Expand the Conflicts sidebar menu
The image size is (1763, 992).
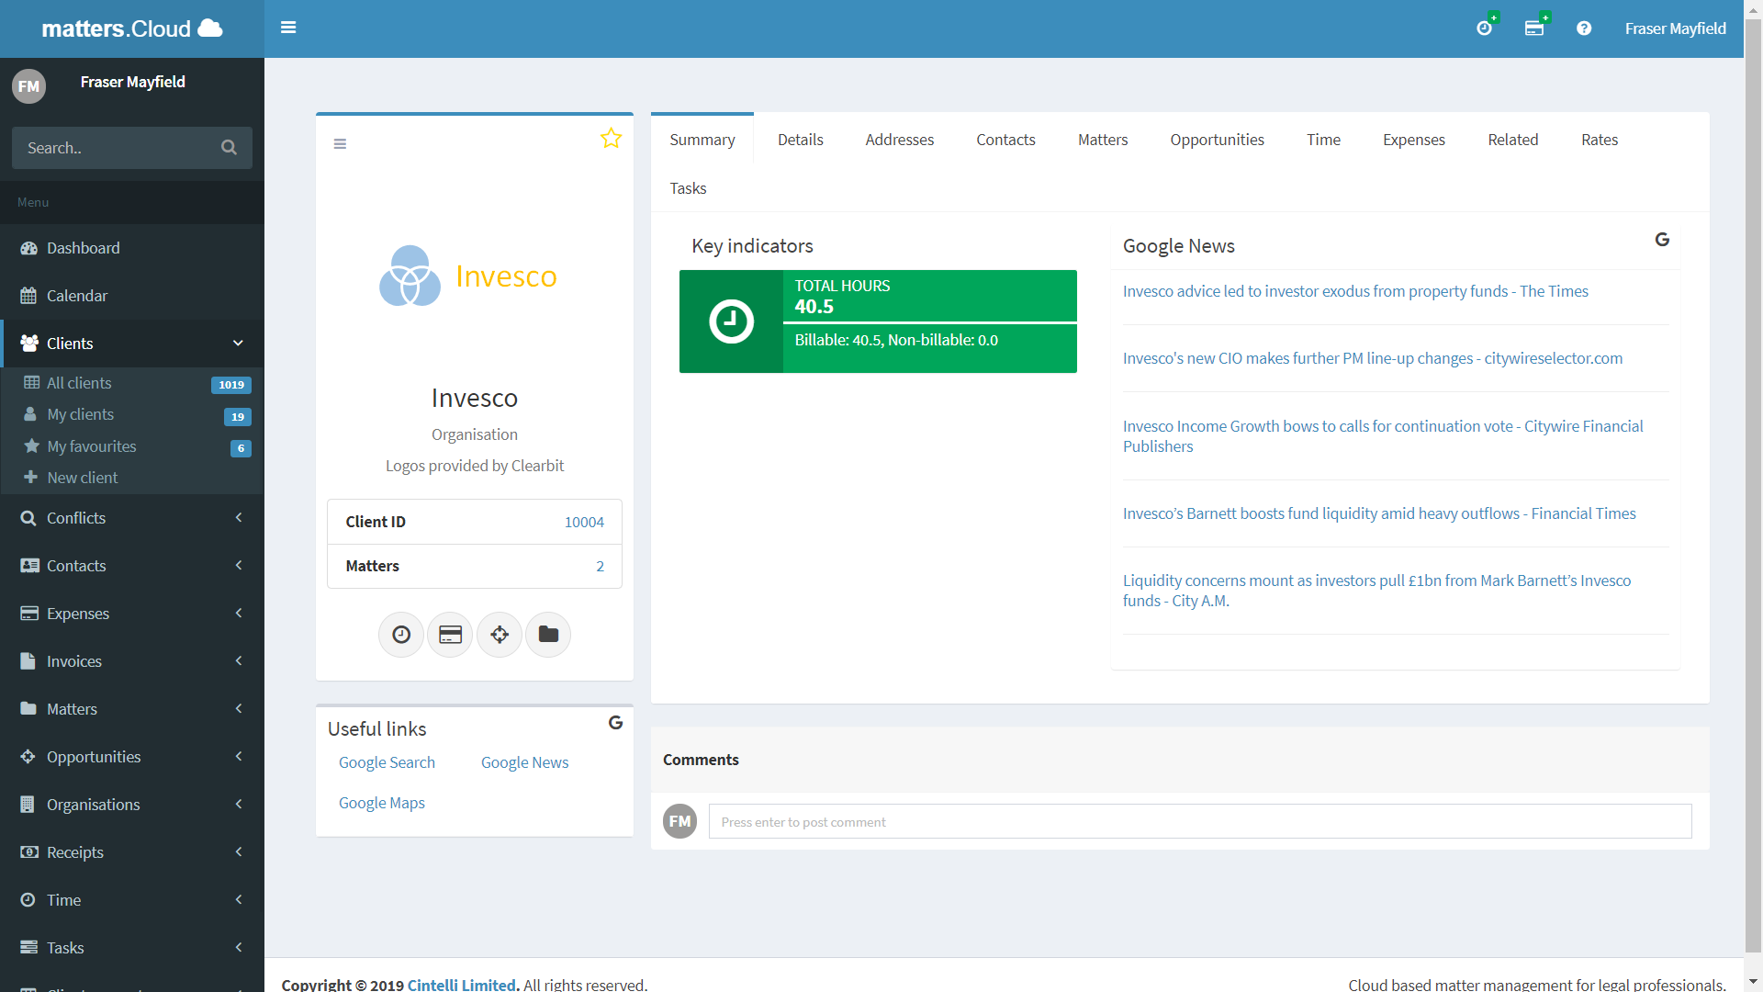pyautogui.click(x=132, y=518)
